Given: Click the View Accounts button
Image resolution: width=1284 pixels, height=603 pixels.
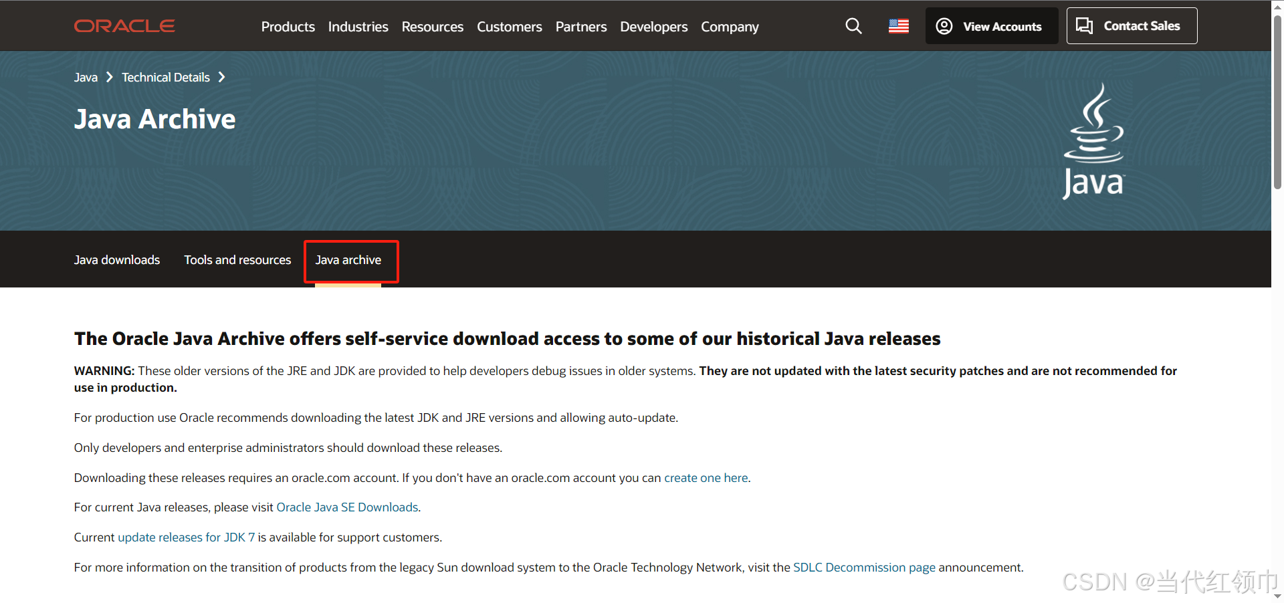Looking at the screenshot, I should (991, 26).
